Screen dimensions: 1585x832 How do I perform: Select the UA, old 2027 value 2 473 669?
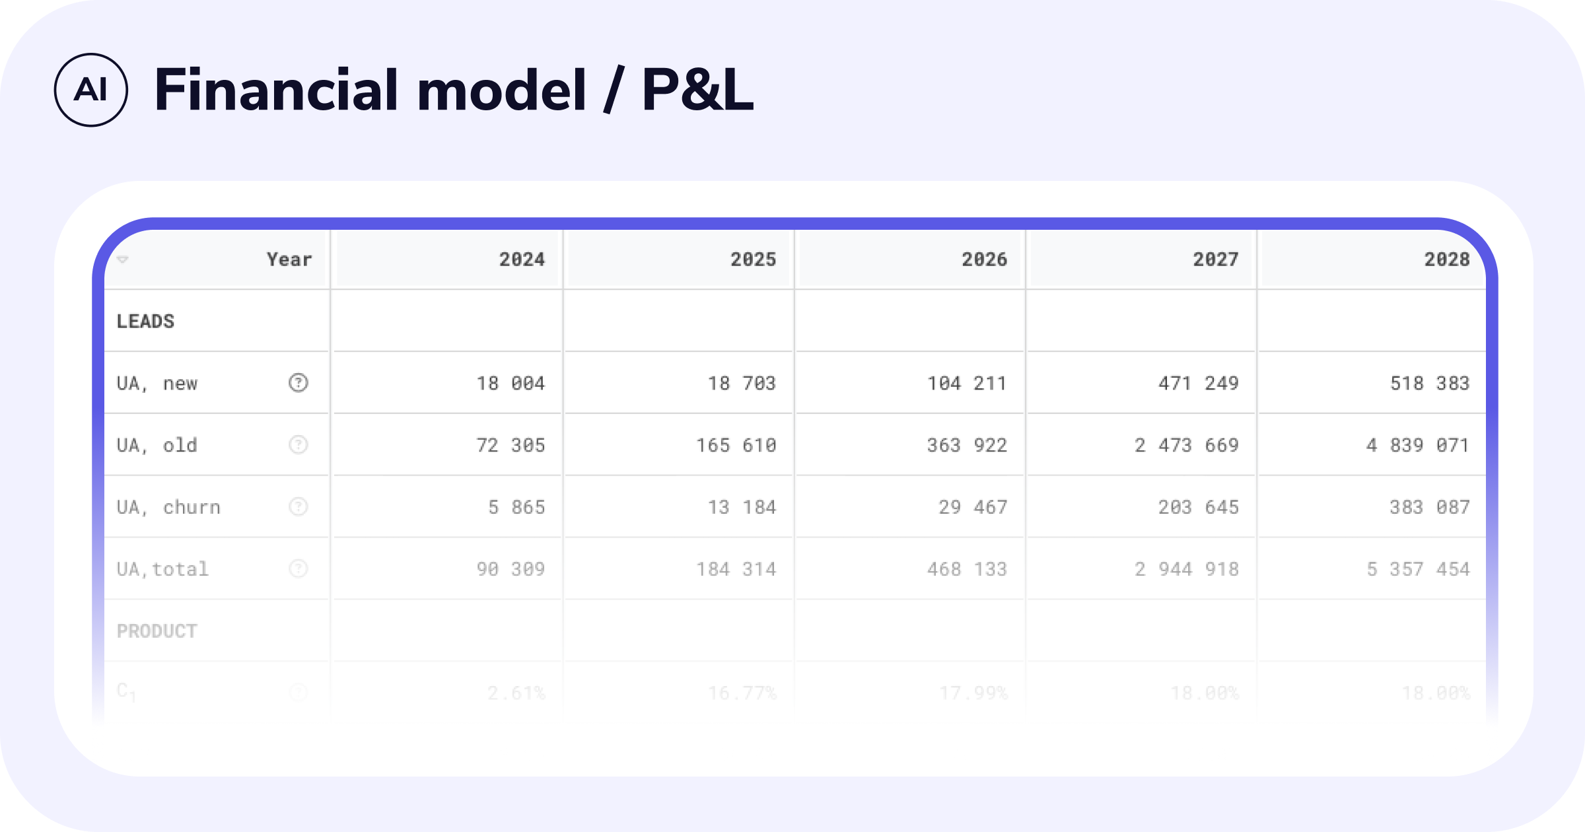click(1186, 446)
